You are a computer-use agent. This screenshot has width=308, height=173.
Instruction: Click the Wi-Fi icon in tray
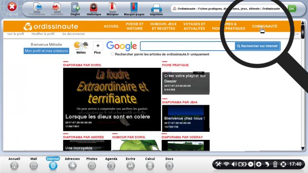(226, 164)
